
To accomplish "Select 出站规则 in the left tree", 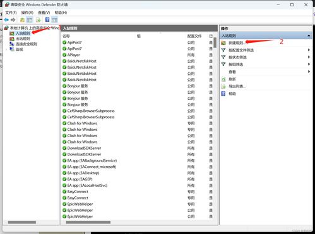I will (23, 38).
